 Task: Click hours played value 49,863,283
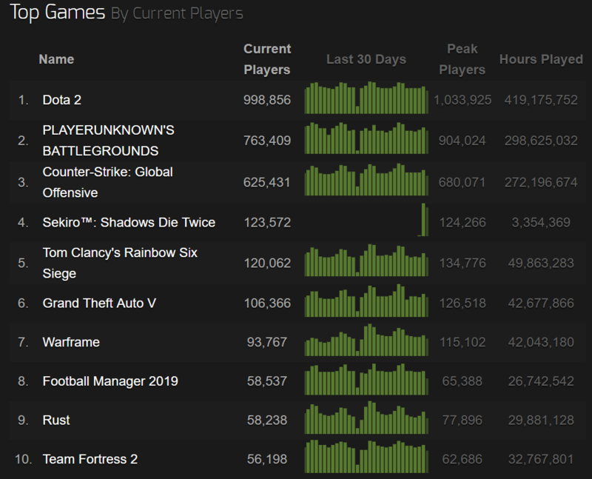click(x=541, y=263)
